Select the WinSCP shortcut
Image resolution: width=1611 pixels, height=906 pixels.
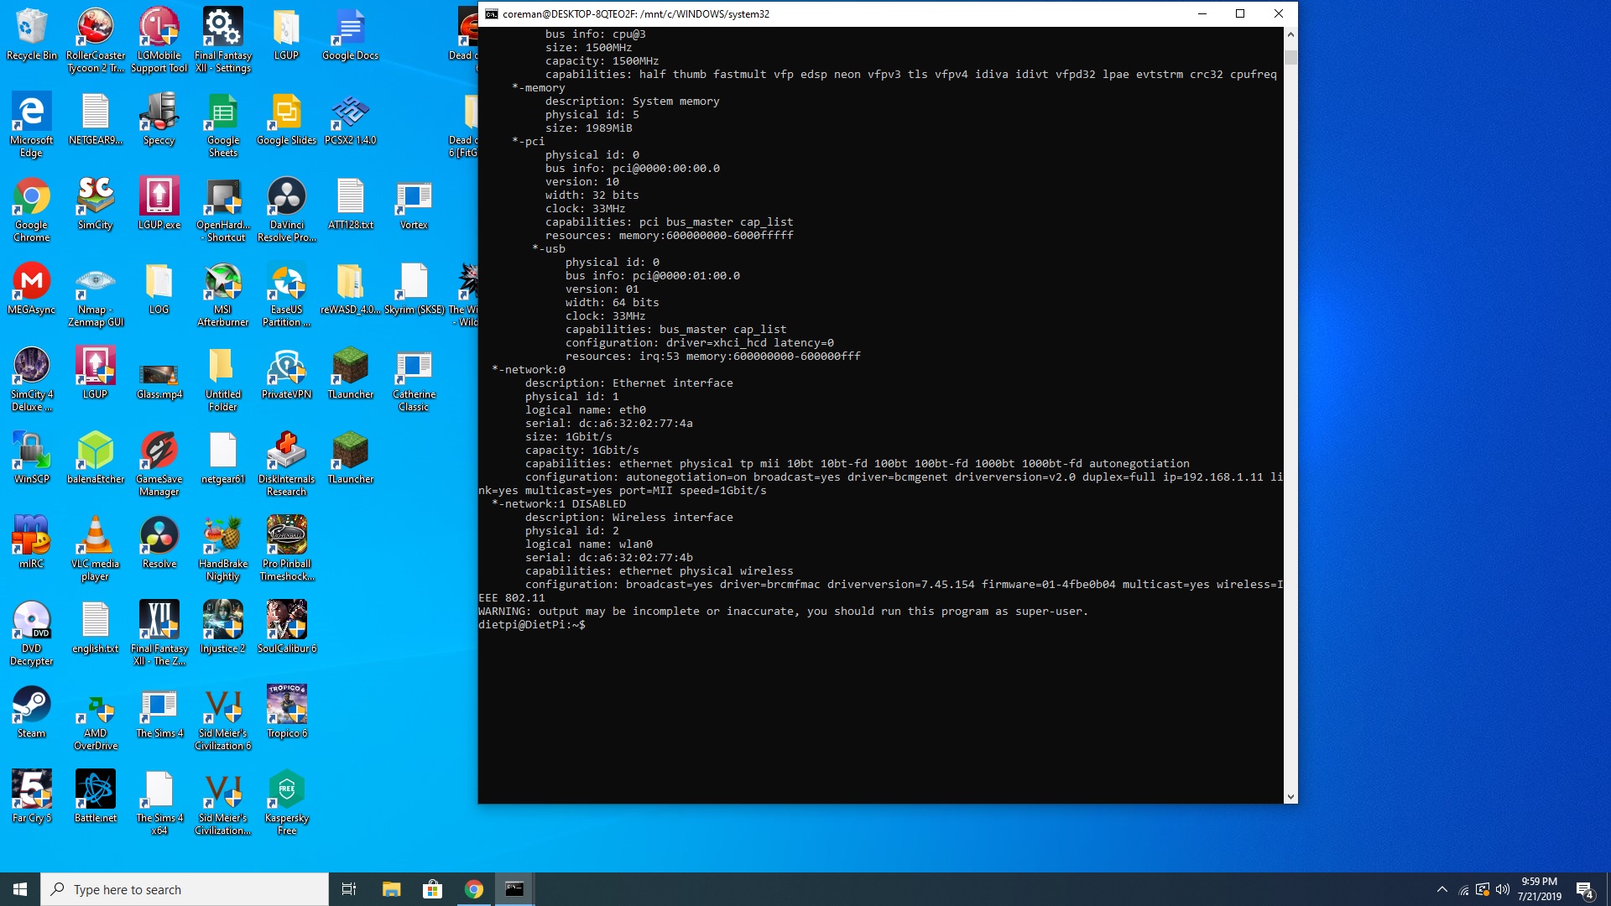[x=31, y=452]
